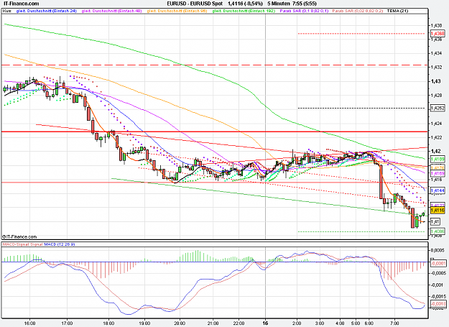Image resolution: width=449 pixels, height=327 pixels.
Task: Click the boxed 1,41 price tag
Action: point(435,221)
